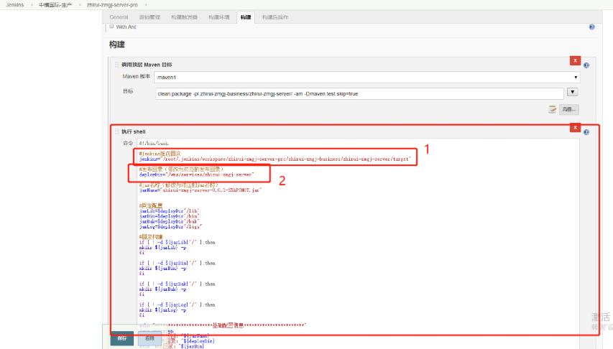
Task: Click the breadcrumb arrow after Jenkins
Action: pos(32,5)
